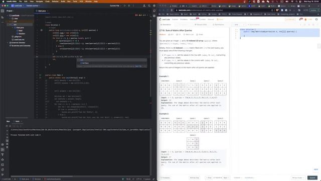Screen dimensions: 321x181
Task: Run the current file in IntelliJ
Action: (125, 6)
